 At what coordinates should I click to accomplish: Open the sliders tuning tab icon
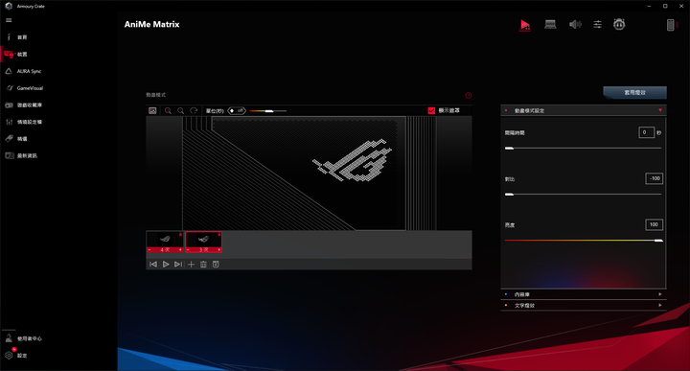coord(598,25)
